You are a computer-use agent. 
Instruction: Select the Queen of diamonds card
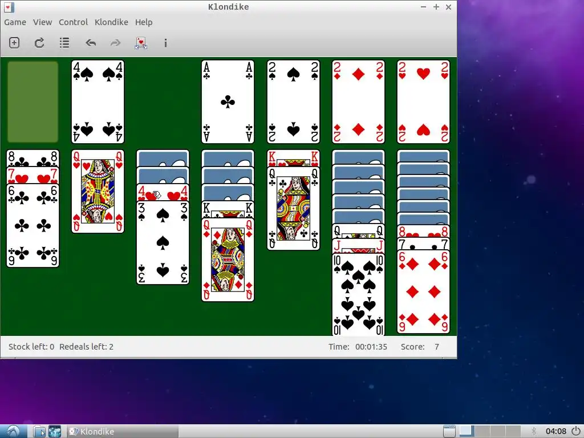pos(228,259)
